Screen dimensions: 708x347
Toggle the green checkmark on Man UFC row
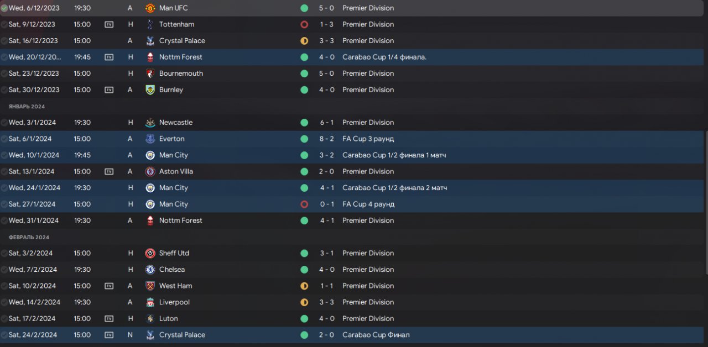[4, 8]
